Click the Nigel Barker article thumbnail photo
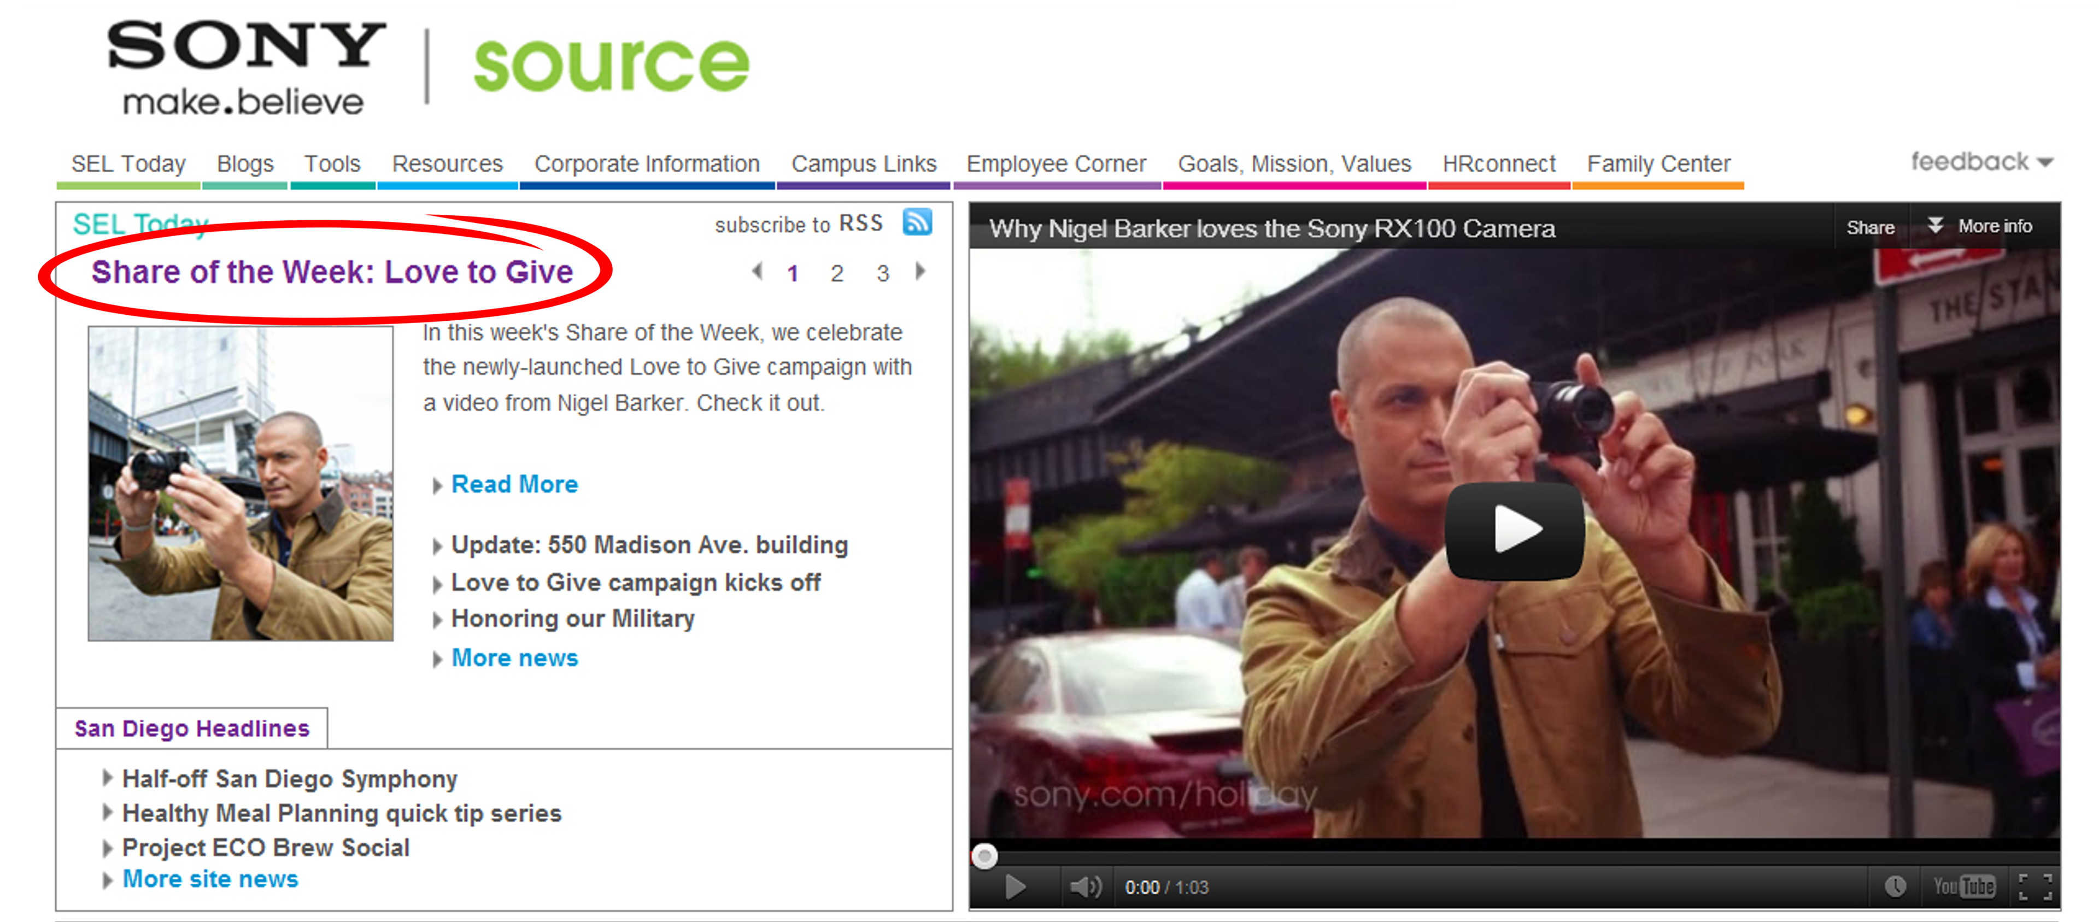 point(241,483)
